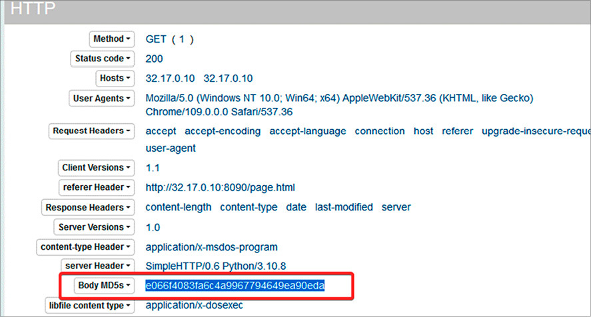
Task: Open the referer URL page.html link
Action: tap(220, 187)
